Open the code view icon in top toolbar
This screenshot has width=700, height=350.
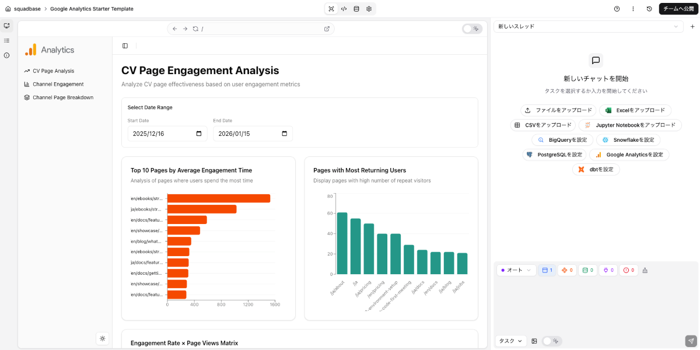pos(344,9)
